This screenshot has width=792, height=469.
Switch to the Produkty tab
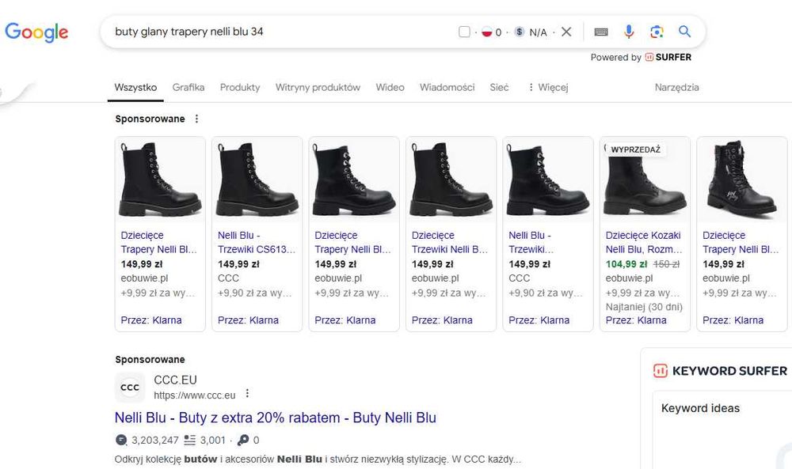pyautogui.click(x=240, y=87)
